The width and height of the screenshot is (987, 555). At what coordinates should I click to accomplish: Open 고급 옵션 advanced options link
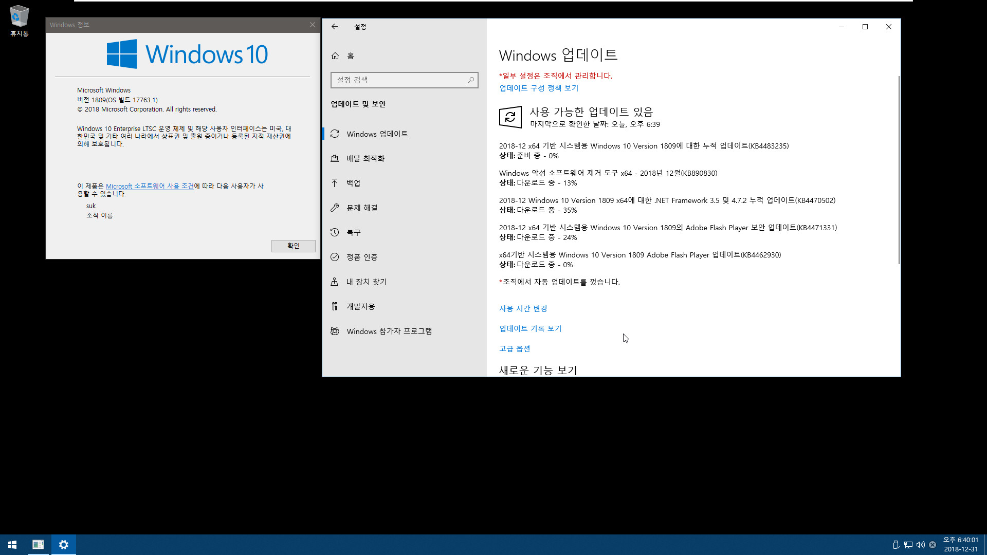[x=515, y=348]
